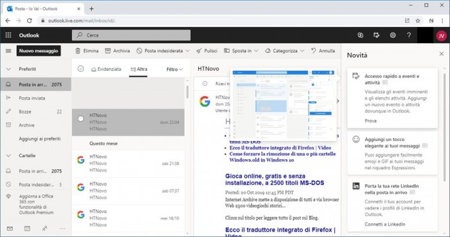
Task: Toggle the hamburger navigation pane button
Action: 8,51
